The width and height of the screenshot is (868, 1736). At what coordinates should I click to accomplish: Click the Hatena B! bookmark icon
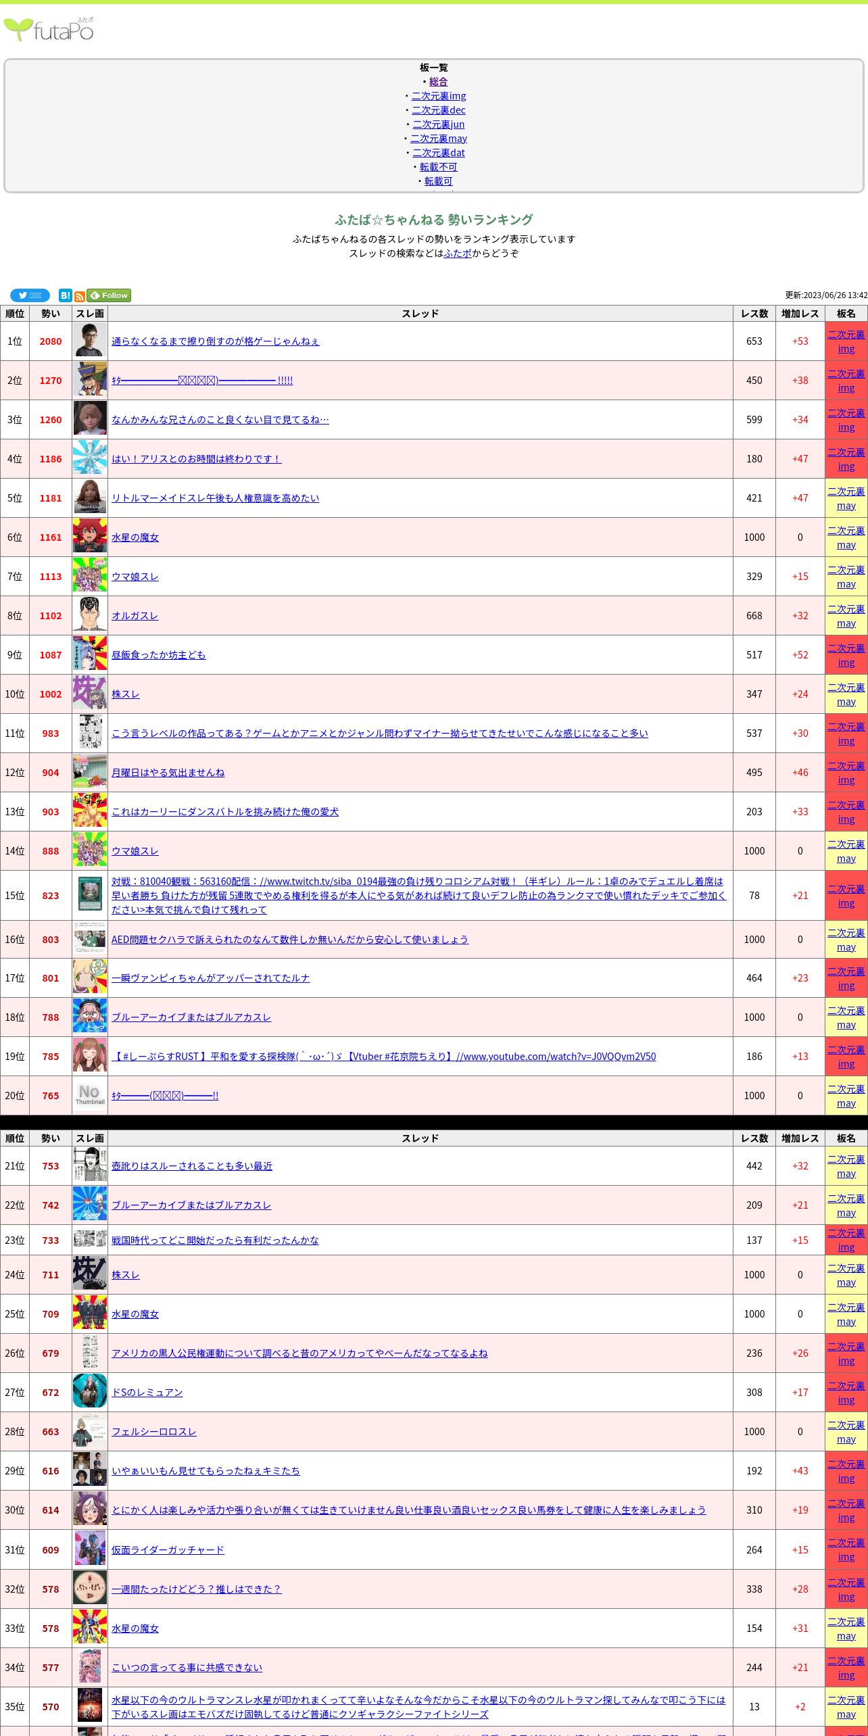click(65, 295)
